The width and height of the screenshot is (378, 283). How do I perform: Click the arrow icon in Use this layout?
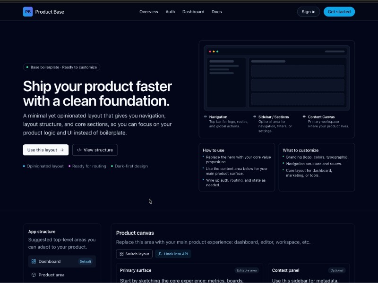click(62, 150)
